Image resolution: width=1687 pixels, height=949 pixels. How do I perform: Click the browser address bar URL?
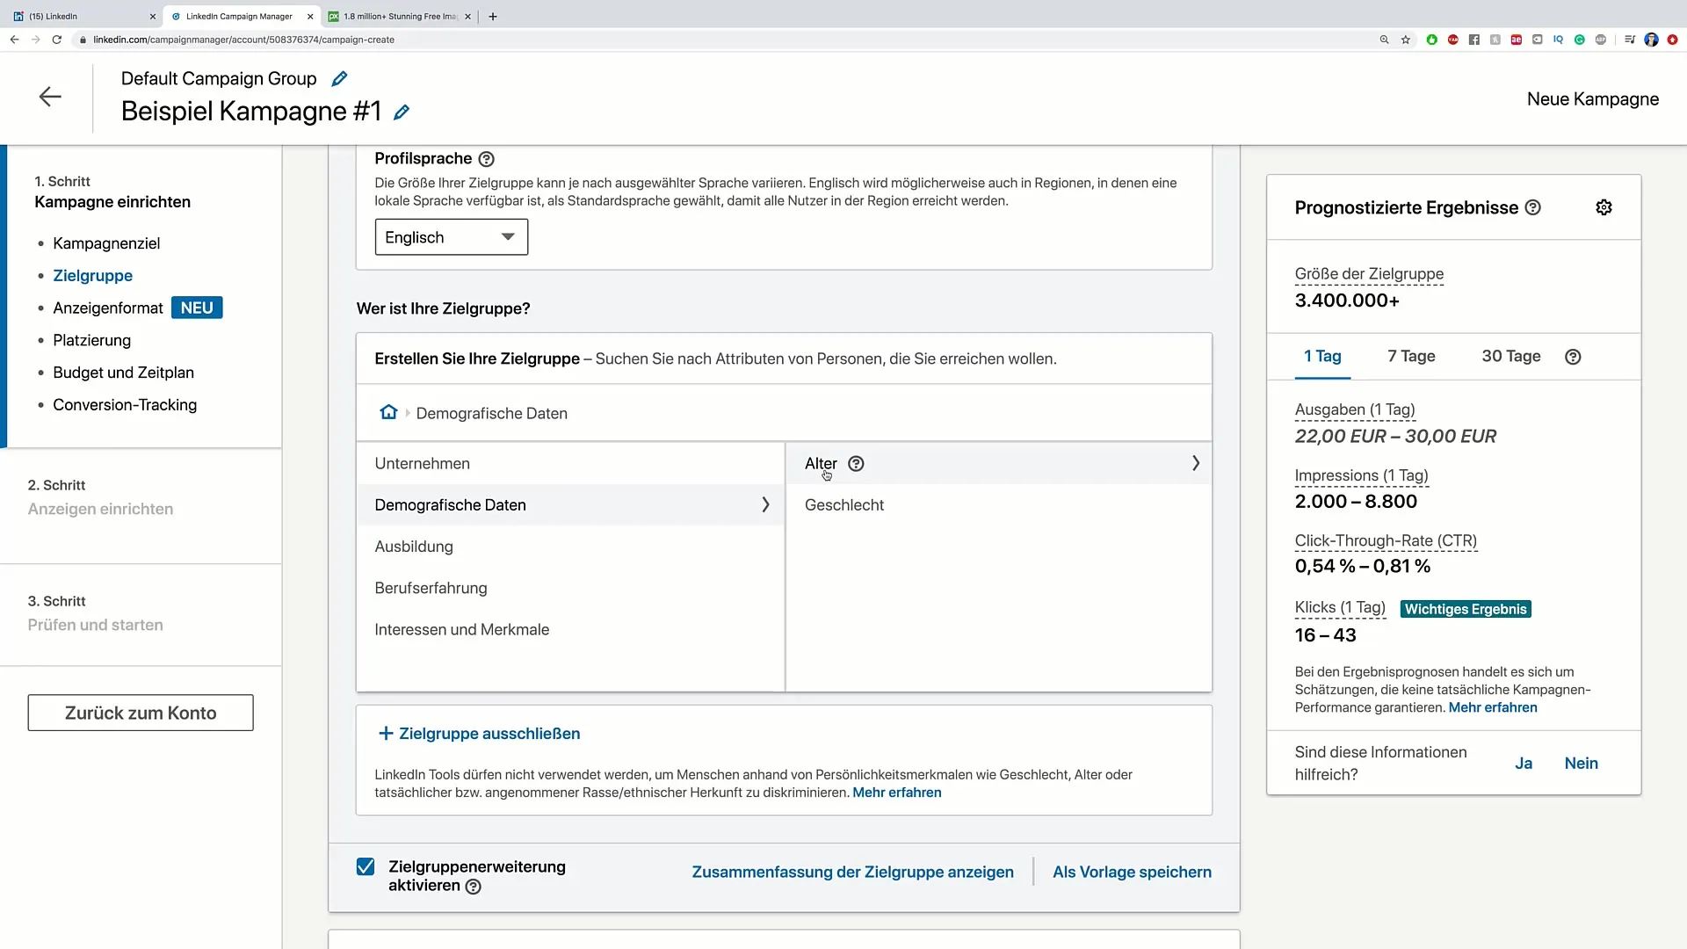[244, 40]
